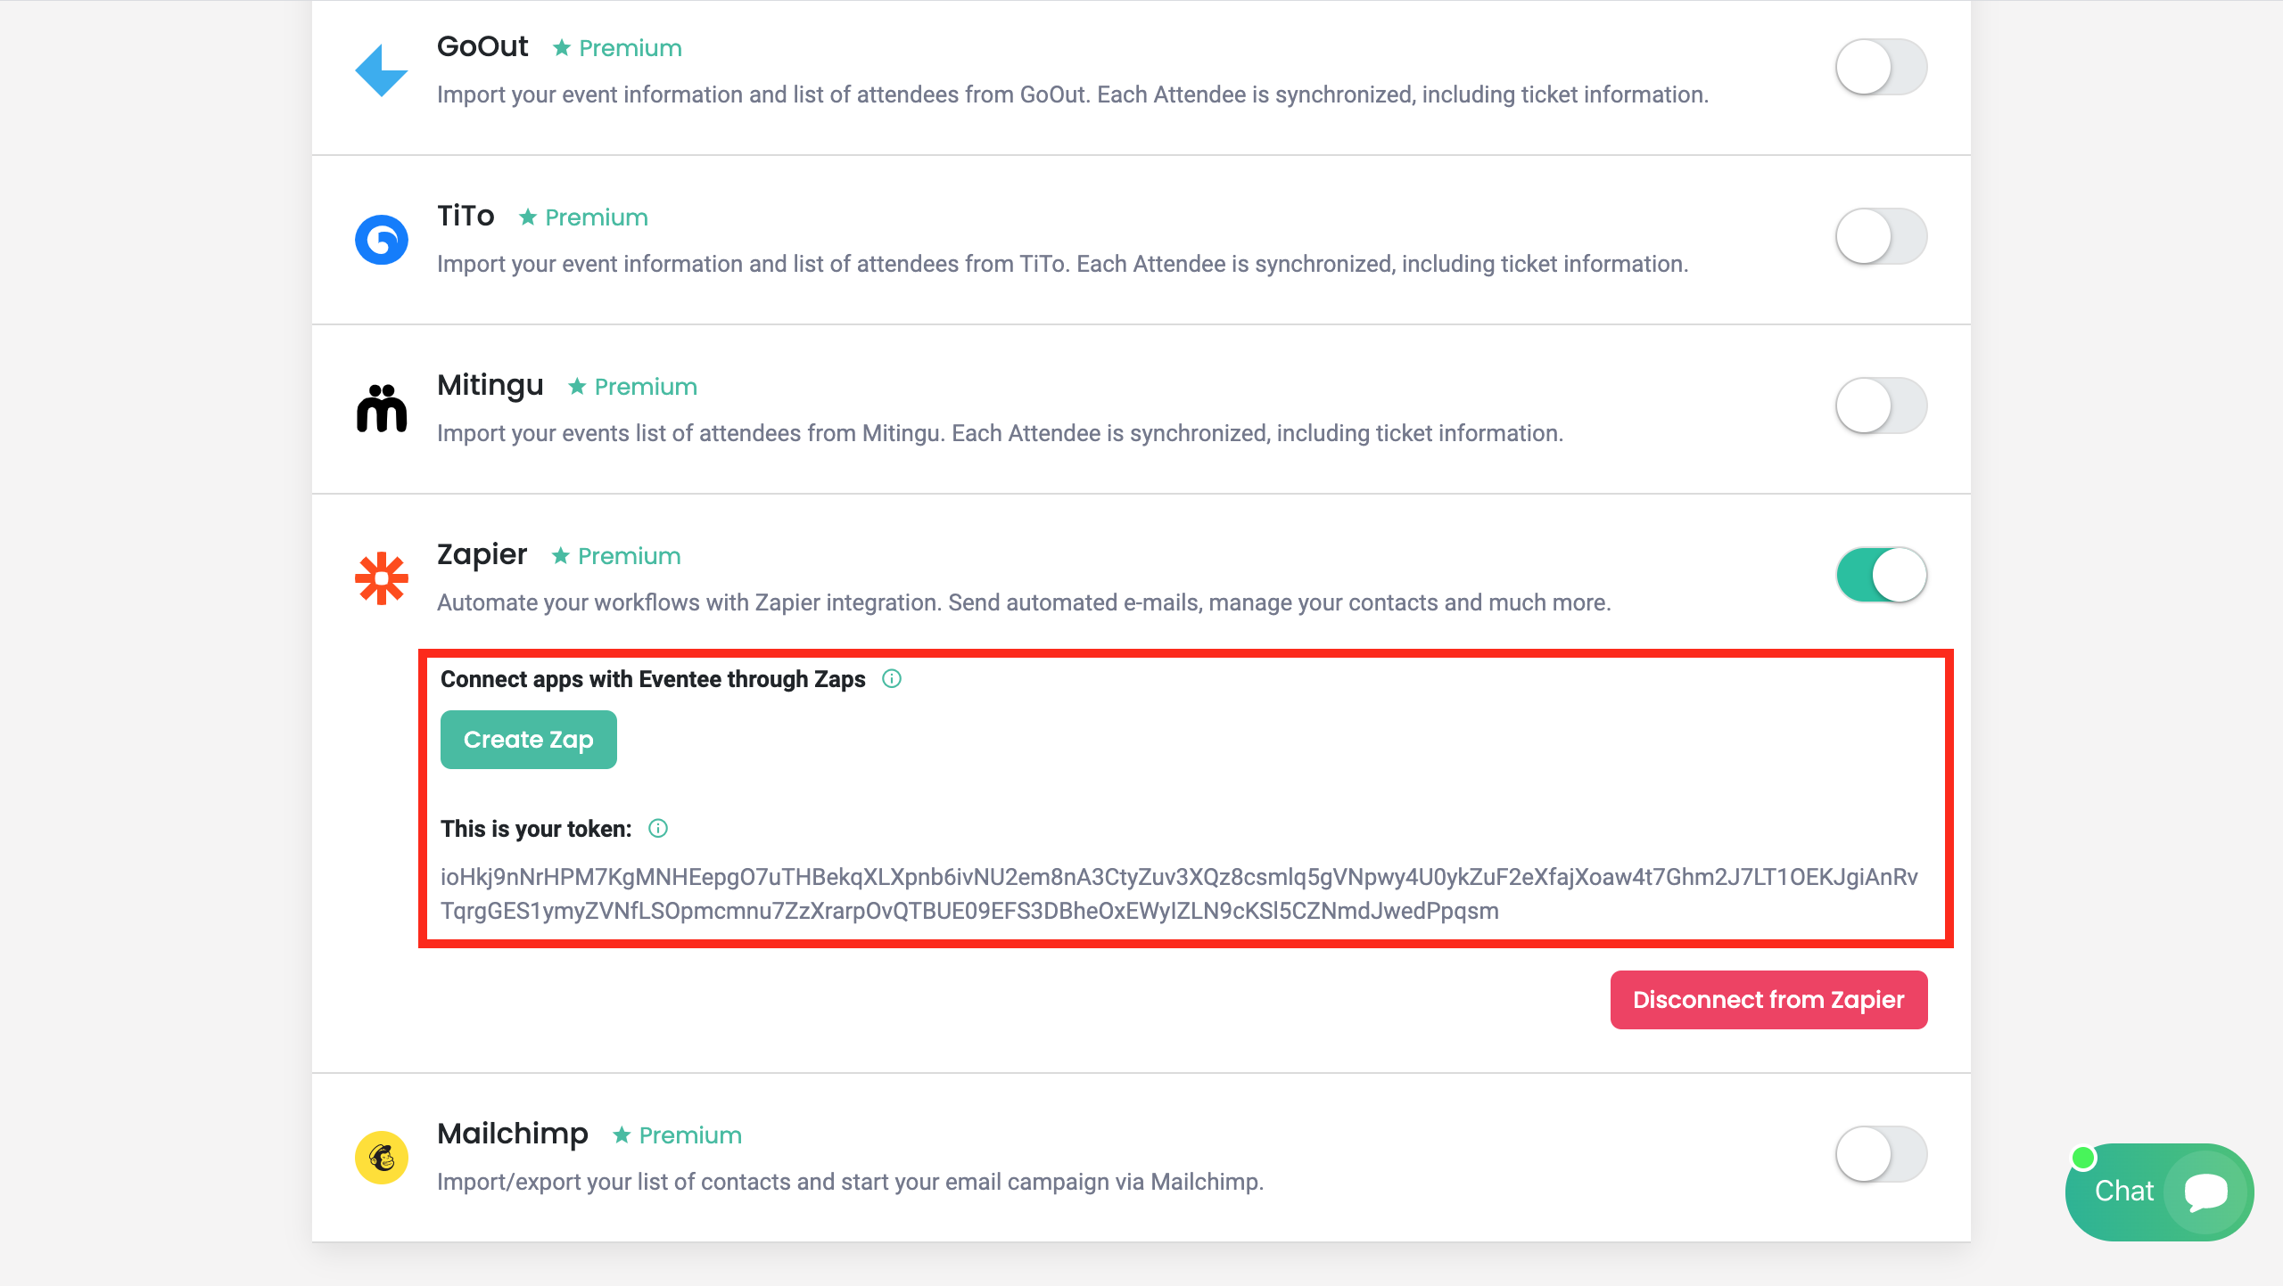Screen dimensions: 2283x1286
Task: Switch on the Mailchimp integration toggle
Action: (x=1882, y=1154)
